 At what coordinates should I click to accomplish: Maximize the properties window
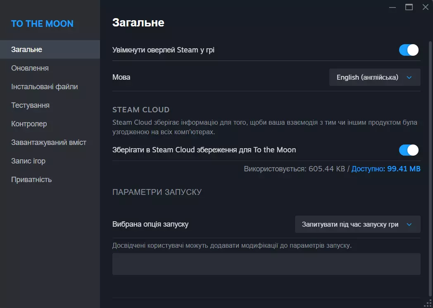409,7
